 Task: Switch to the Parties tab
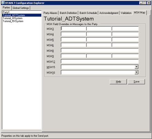[7, 8]
